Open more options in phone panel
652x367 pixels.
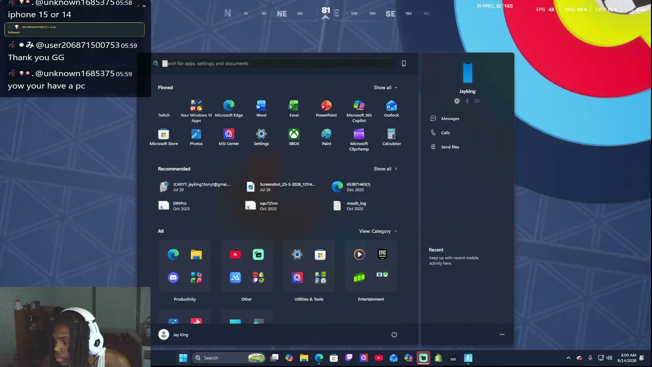[x=502, y=335]
